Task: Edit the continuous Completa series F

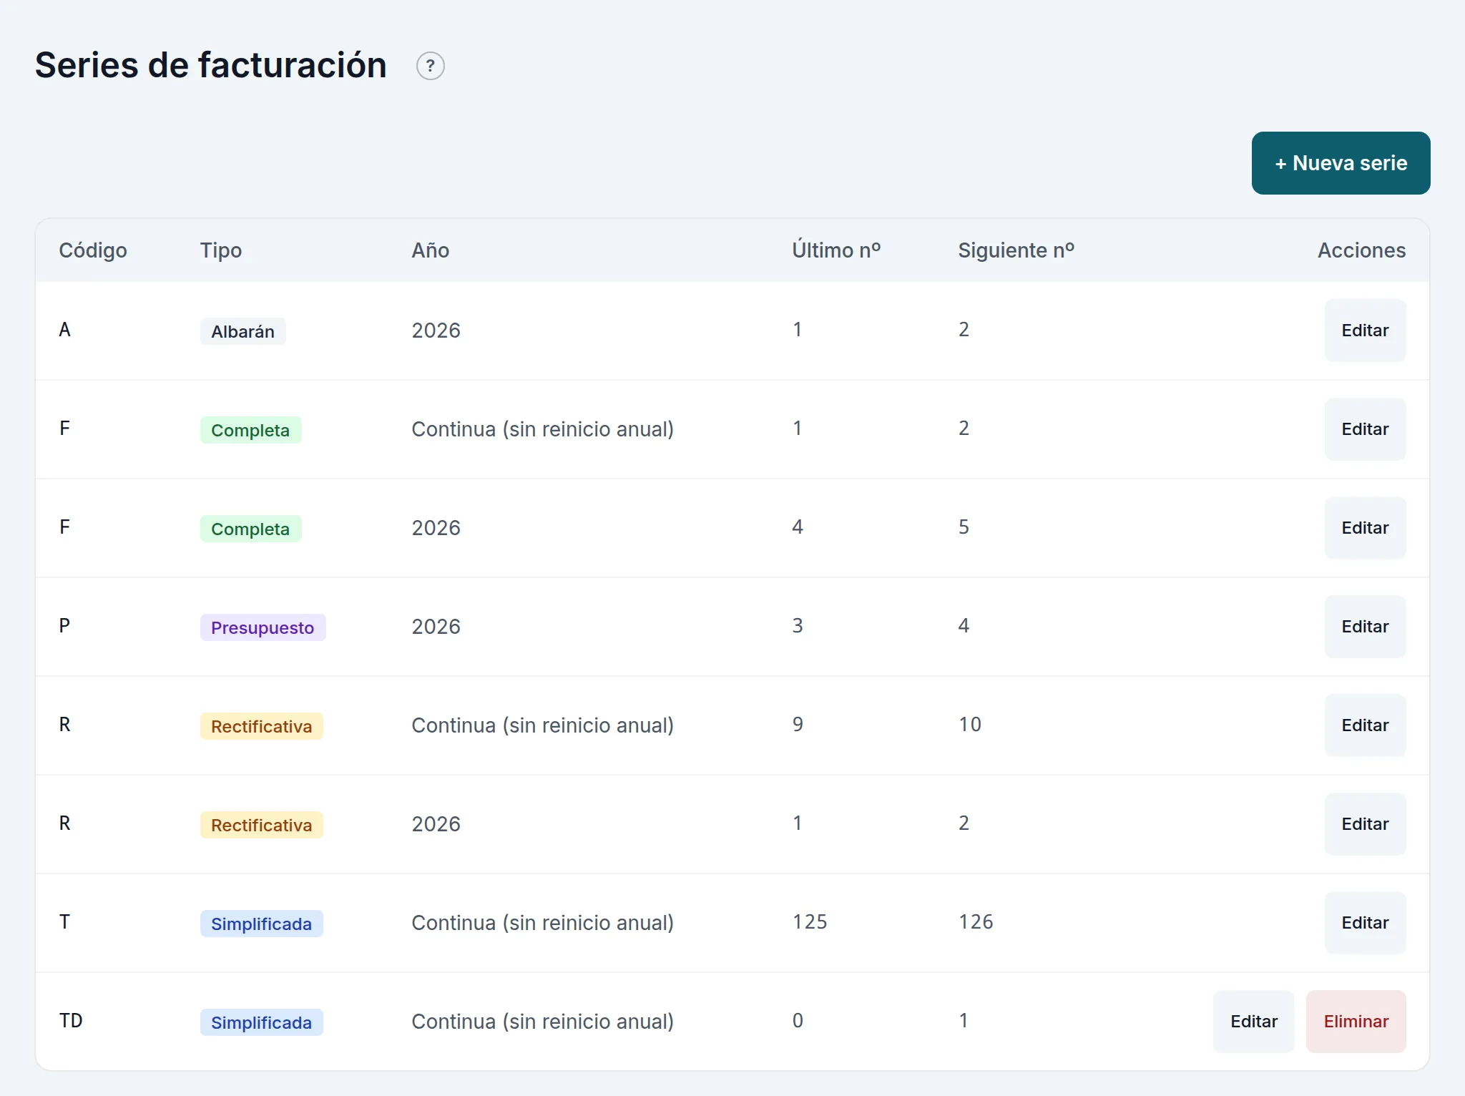Action: point(1365,429)
